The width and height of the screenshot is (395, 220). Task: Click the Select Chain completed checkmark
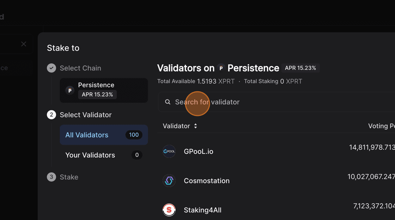51,68
